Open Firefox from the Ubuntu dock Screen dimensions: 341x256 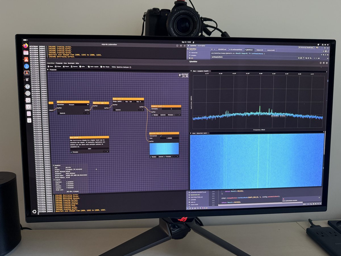25,46
